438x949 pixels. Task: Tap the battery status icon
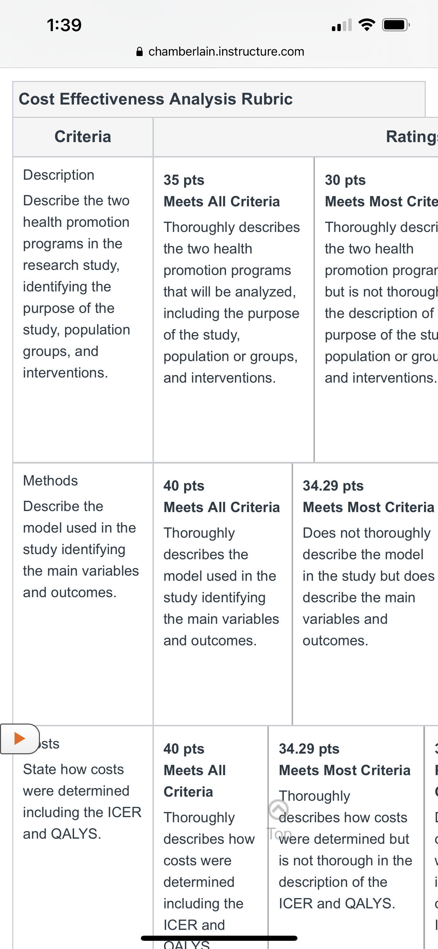pos(396,25)
